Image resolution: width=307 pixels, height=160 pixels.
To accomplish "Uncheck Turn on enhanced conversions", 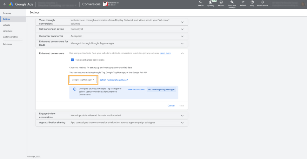I will point(72,60).
